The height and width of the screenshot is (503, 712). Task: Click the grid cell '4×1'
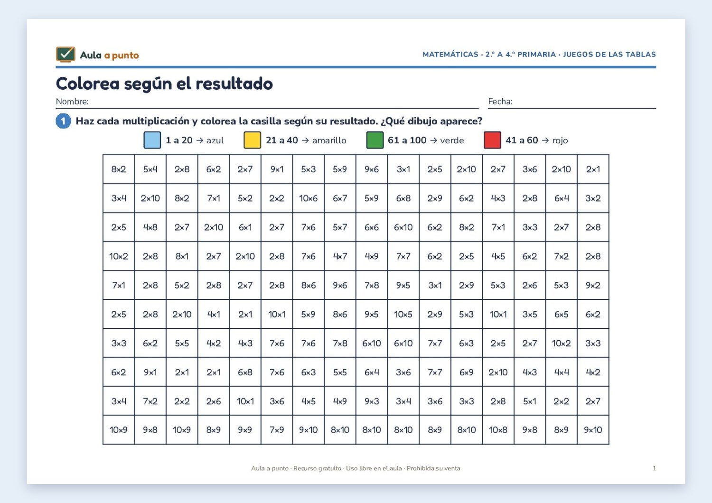[x=214, y=314]
